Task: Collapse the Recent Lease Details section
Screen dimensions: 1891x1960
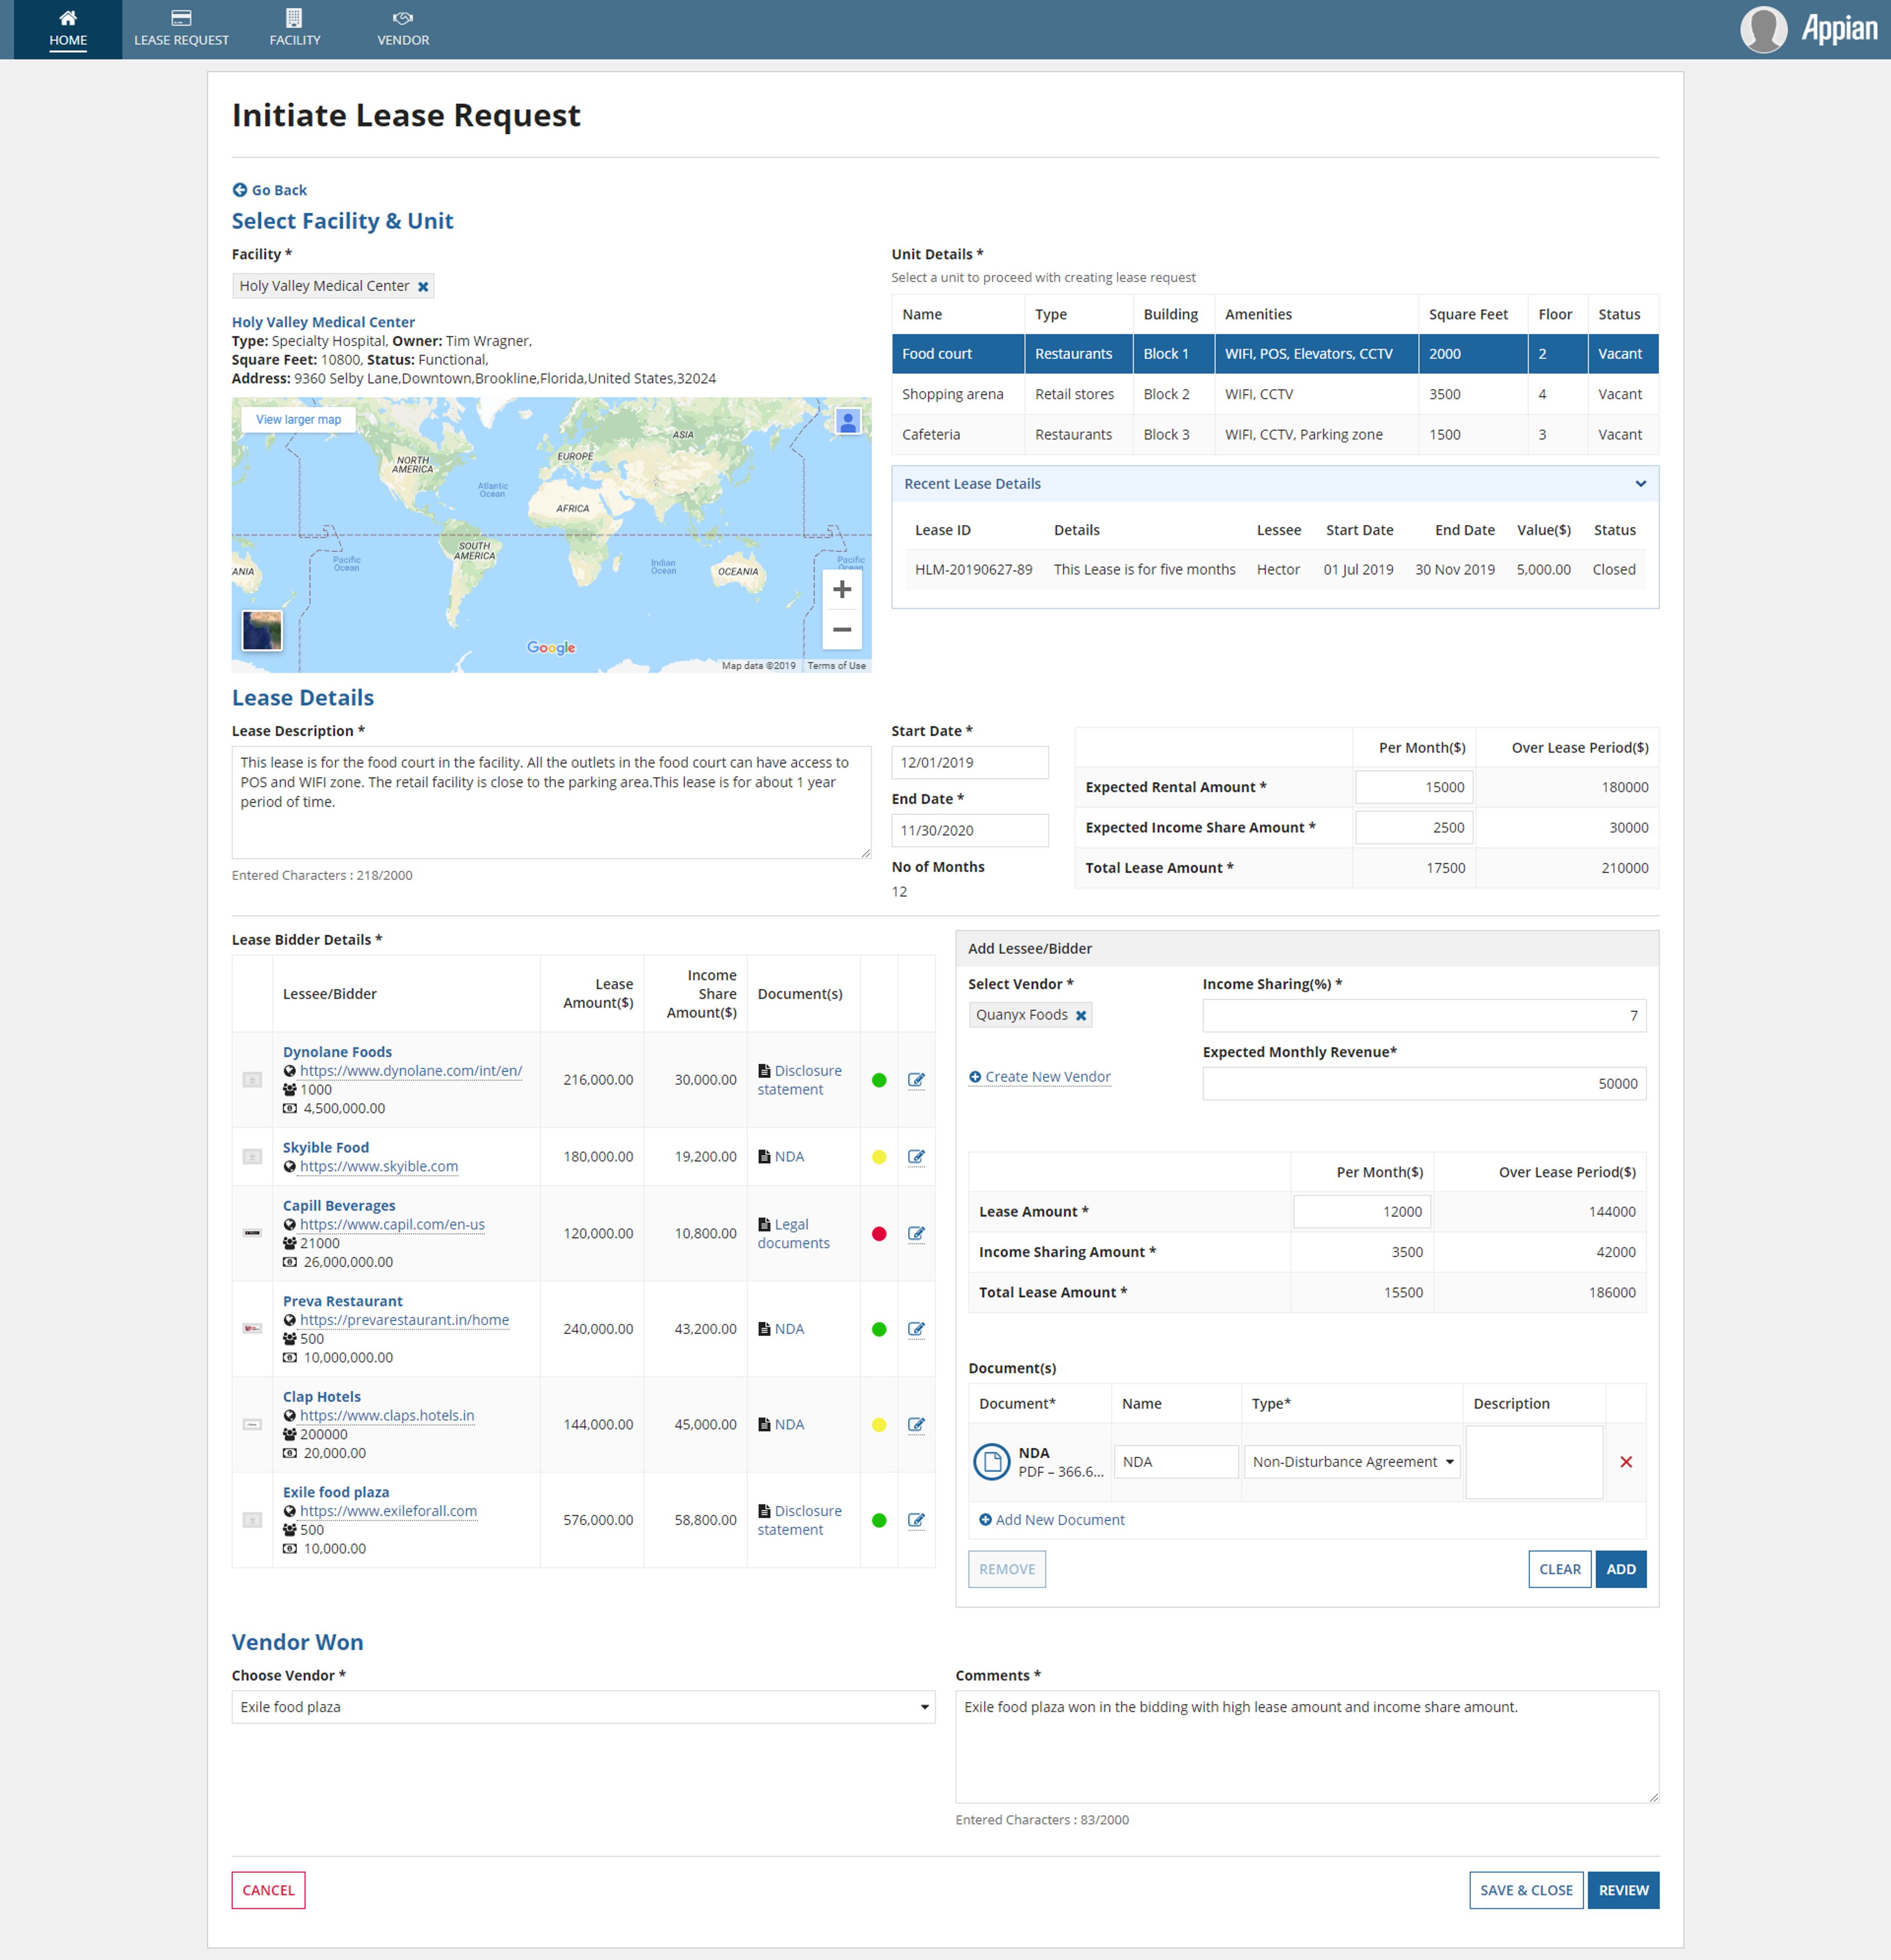Action: (1640, 484)
